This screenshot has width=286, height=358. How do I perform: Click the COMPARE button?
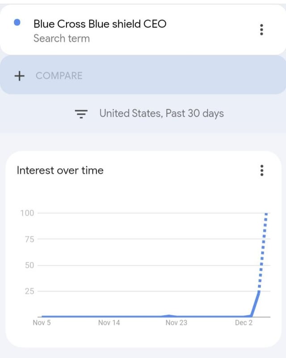tap(59, 76)
